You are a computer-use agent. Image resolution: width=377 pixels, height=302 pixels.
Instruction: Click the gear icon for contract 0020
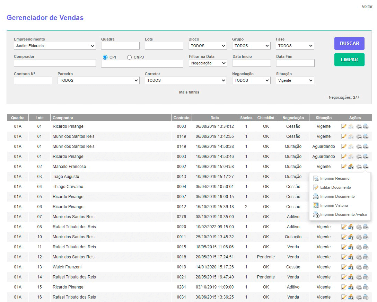(x=359, y=227)
